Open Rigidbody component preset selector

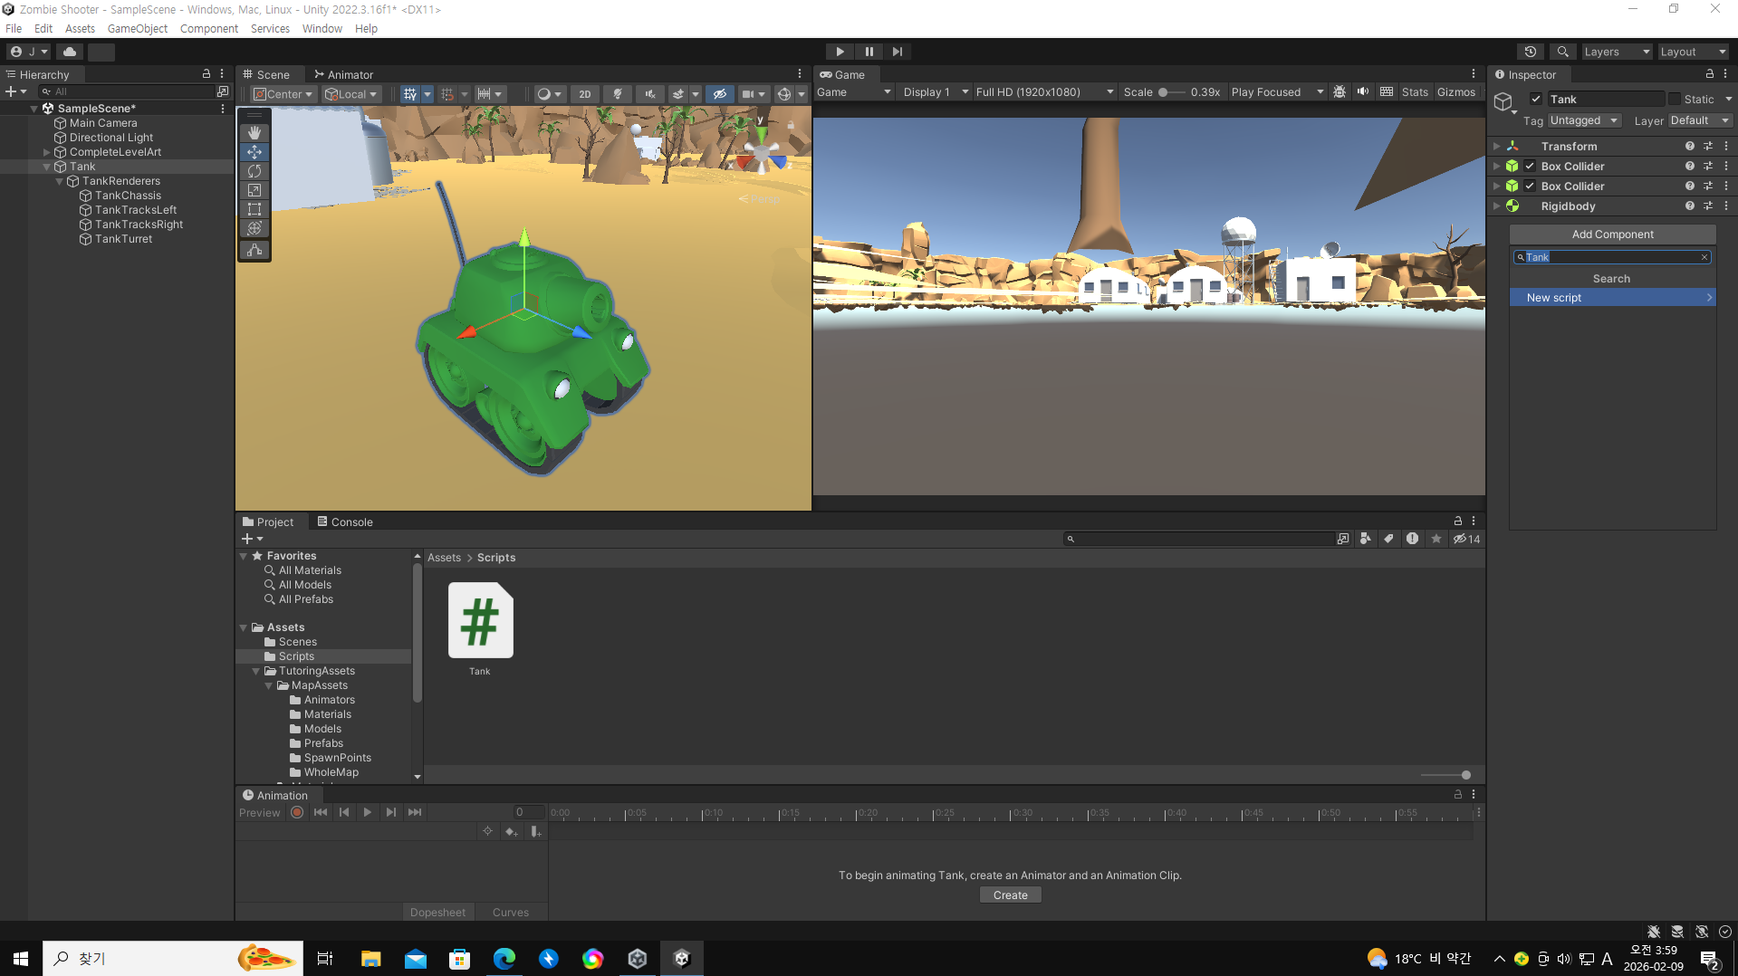1708,206
